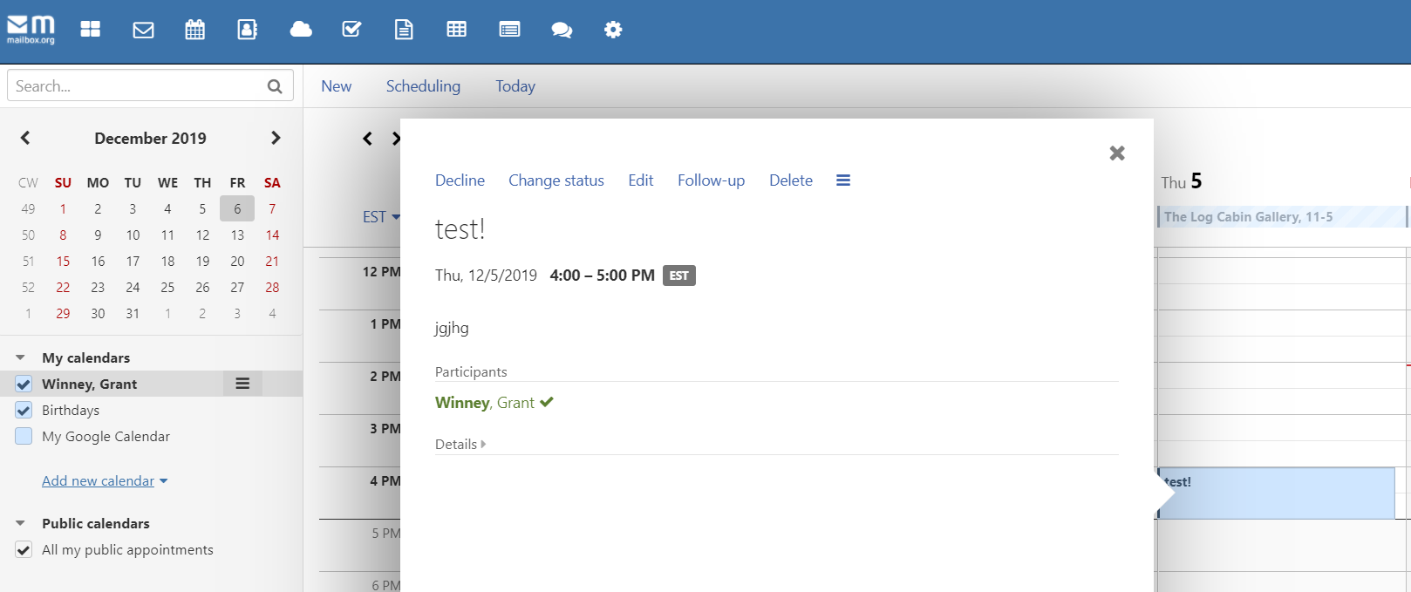Viewport: 1411px width, 592px height.
Task: Enable the My Google Calendar checkbox
Action: click(x=24, y=437)
